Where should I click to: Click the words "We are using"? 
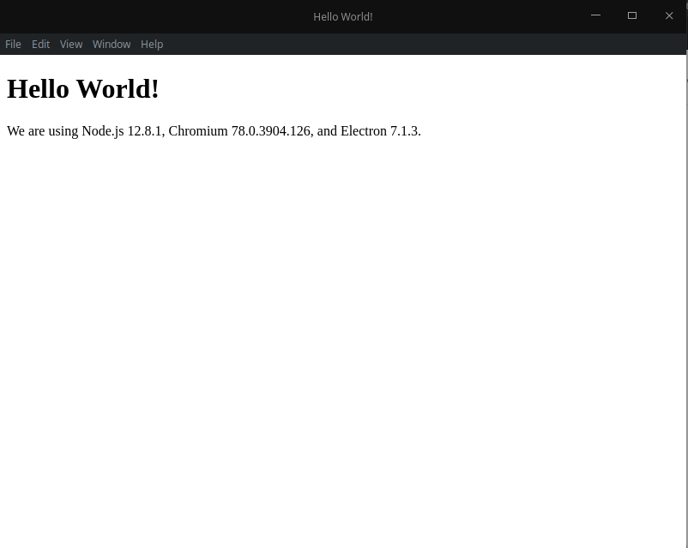coord(43,131)
